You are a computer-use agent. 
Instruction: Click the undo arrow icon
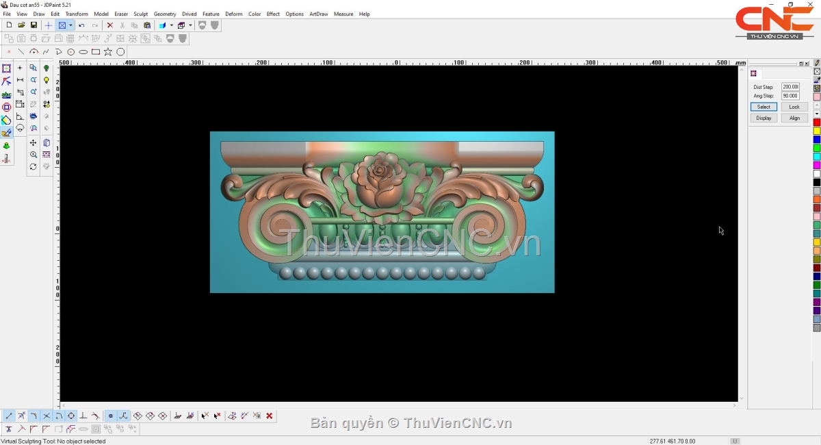click(x=81, y=25)
